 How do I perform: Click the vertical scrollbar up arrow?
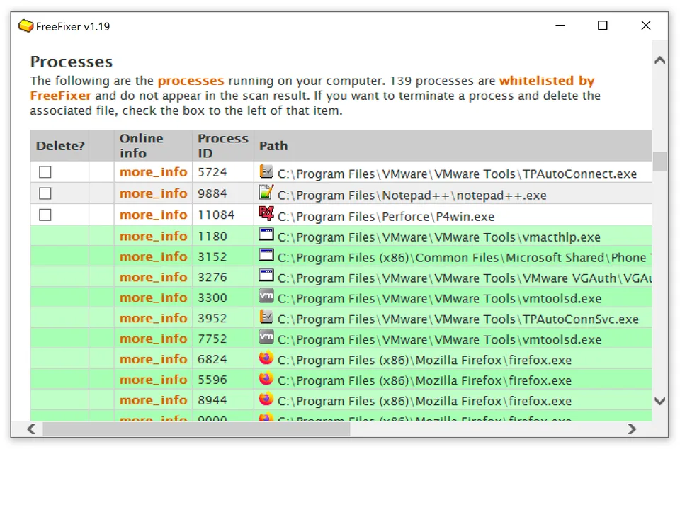[659, 60]
